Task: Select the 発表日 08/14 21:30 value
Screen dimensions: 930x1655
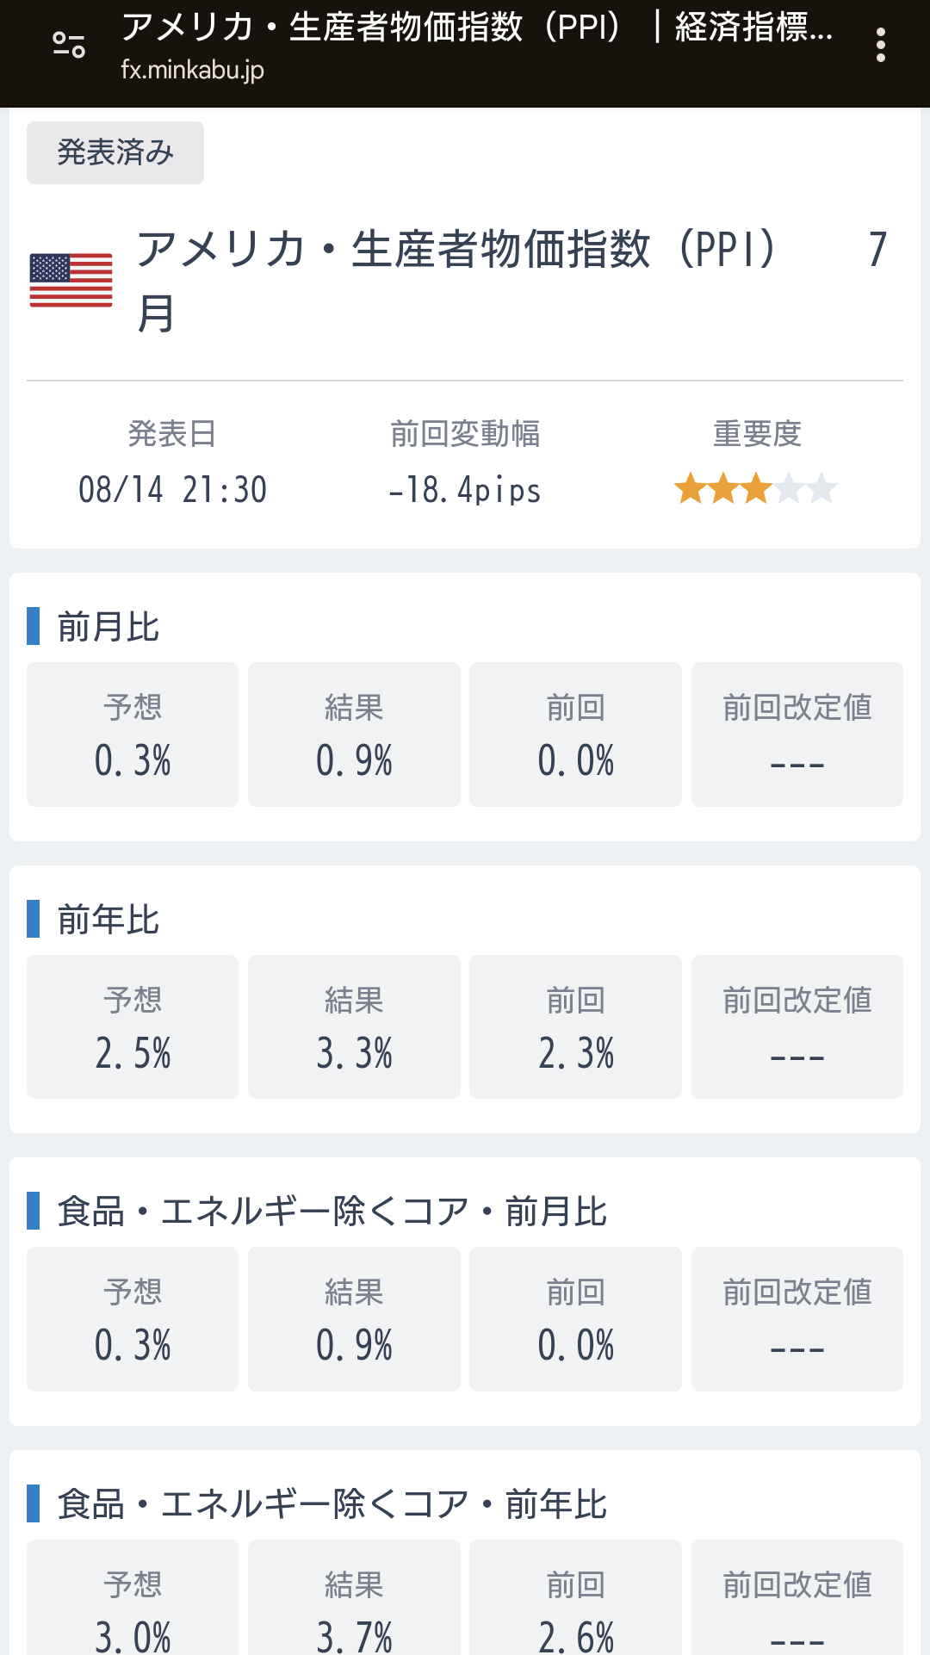Action: click(172, 489)
